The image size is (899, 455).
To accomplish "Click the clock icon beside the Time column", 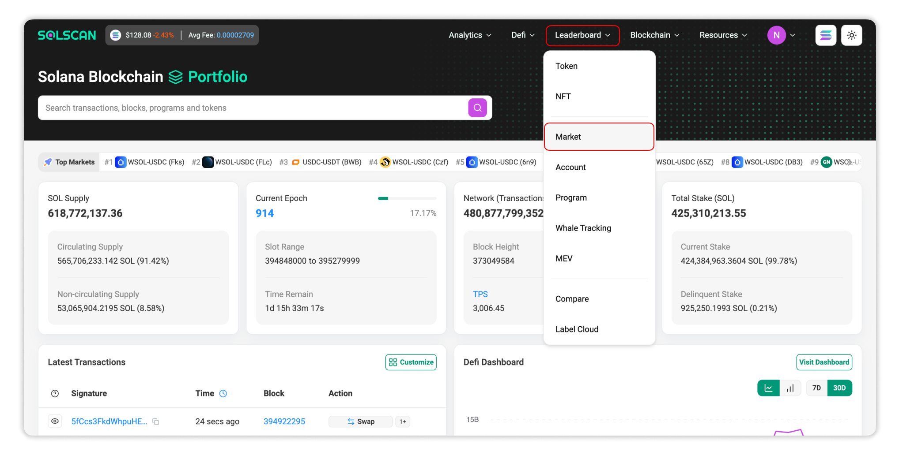I will pos(223,393).
